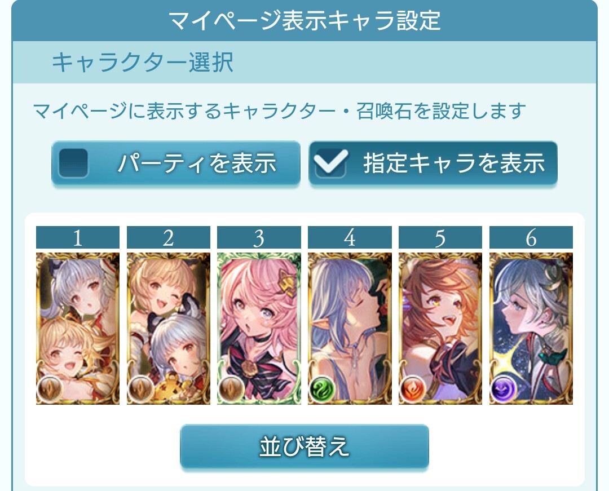The image size is (609, 491).
Task: Click the earth element icon on card 2
Action: click(x=140, y=388)
